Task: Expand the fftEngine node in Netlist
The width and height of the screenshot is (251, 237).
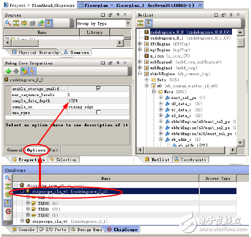Action: pyautogui.click(x=139, y=44)
